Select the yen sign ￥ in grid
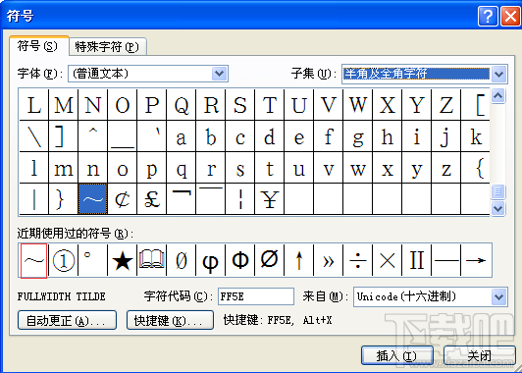 point(269,199)
